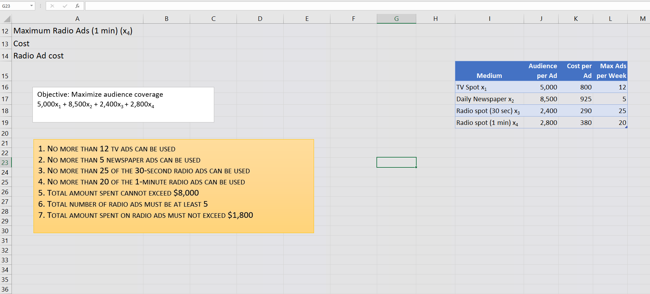Select column J header

pos(541,19)
